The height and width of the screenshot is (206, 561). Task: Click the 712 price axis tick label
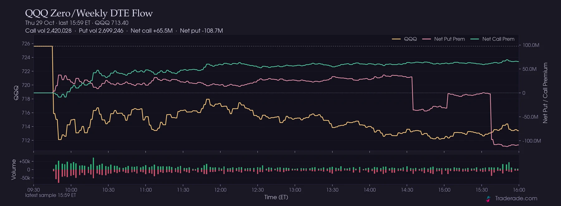(x=26, y=140)
